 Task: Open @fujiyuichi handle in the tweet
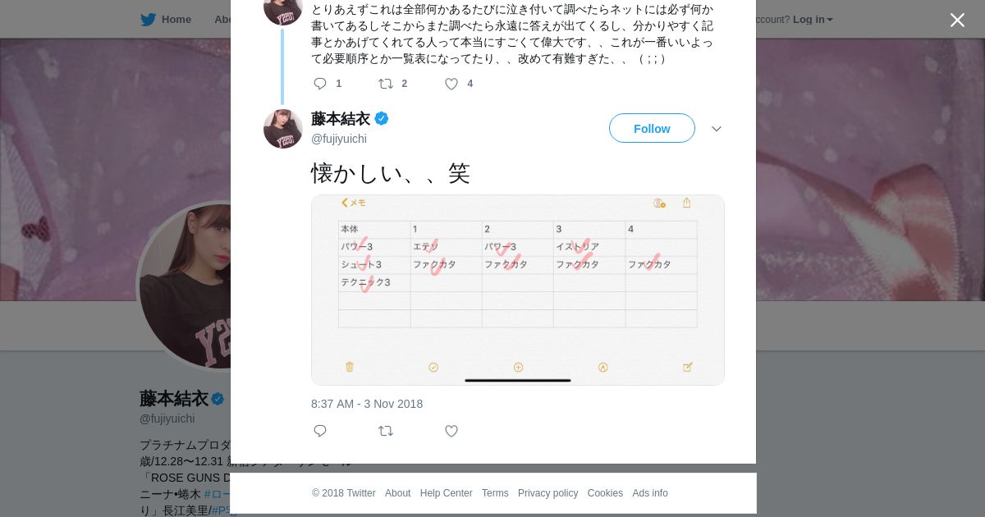(x=339, y=139)
